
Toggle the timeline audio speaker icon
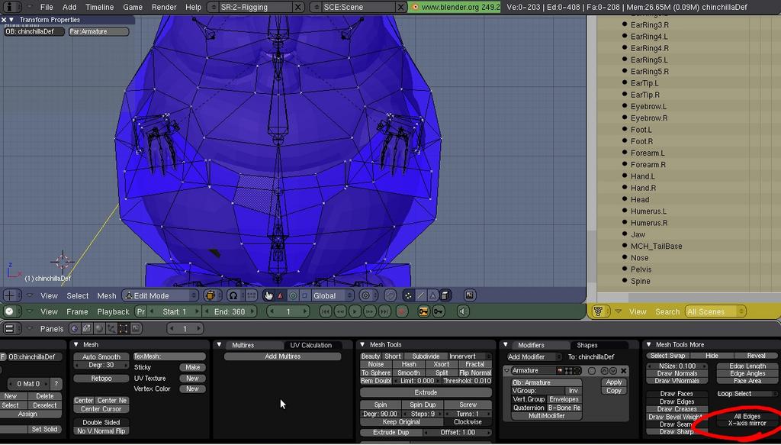point(463,311)
